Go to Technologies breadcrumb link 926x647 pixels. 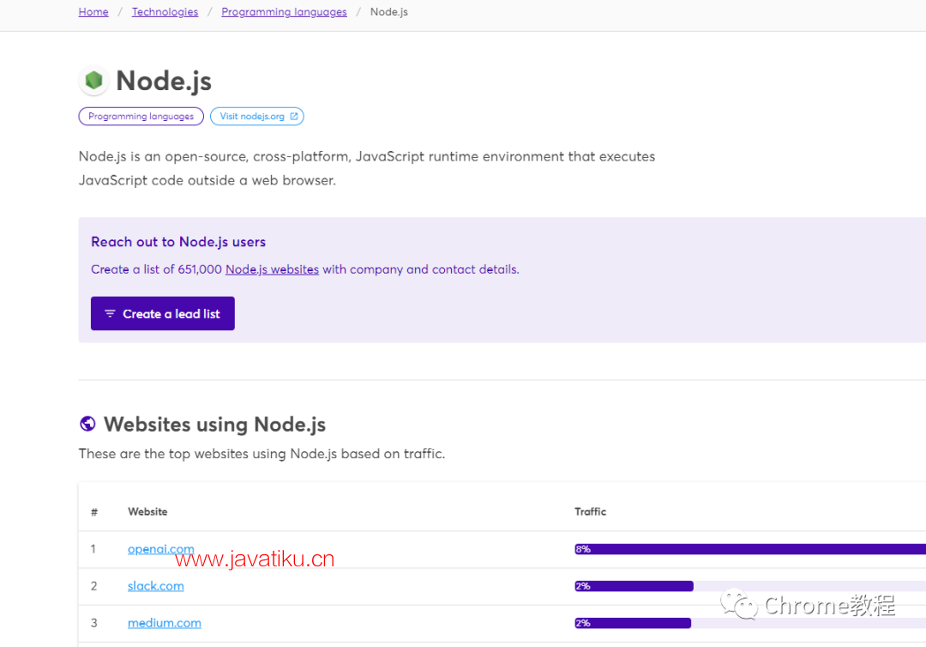pos(165,12)
